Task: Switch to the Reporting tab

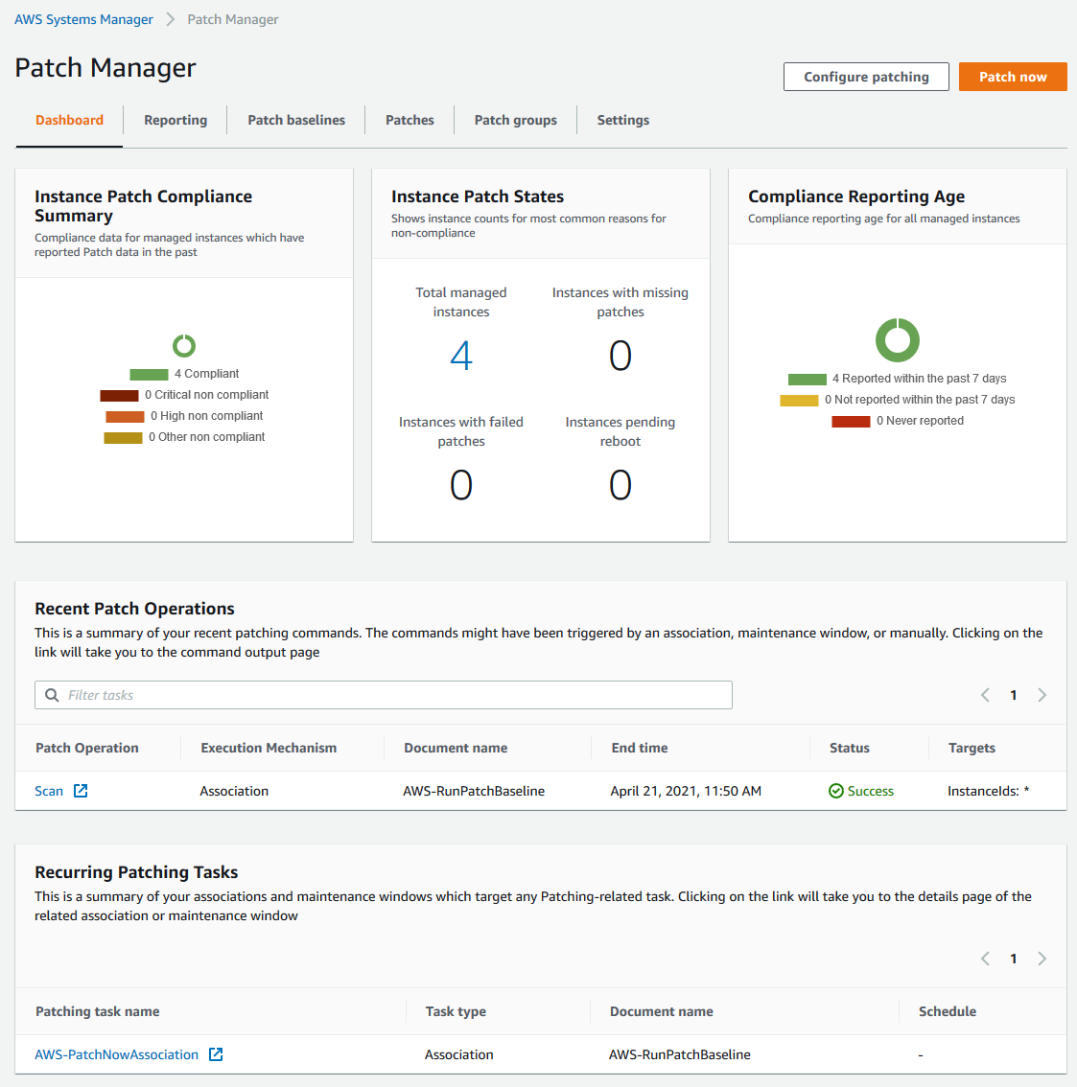Action: 176,120
